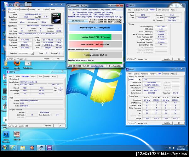The image size is (189, 157).
Task: Visit the www.MaxxPI.net link
Action: click(x=97, y=66)
